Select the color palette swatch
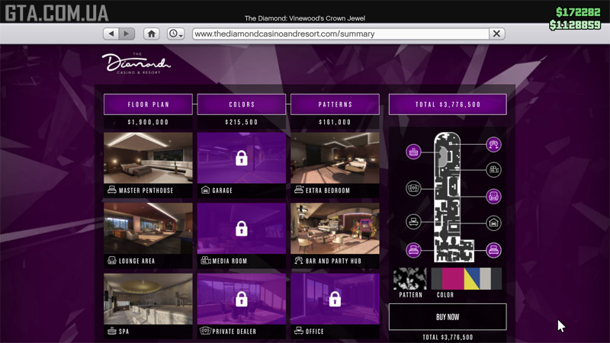610x343 pixels. click(x=467, y=278)
